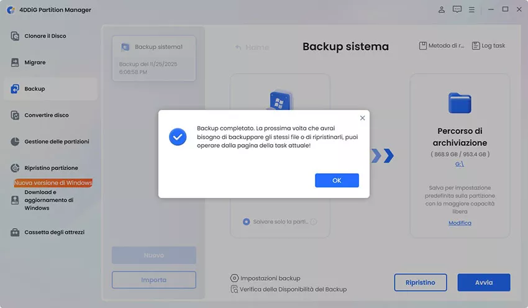
Task: Click the Ripristino partizione icon
Action: [x=15, y=168]
